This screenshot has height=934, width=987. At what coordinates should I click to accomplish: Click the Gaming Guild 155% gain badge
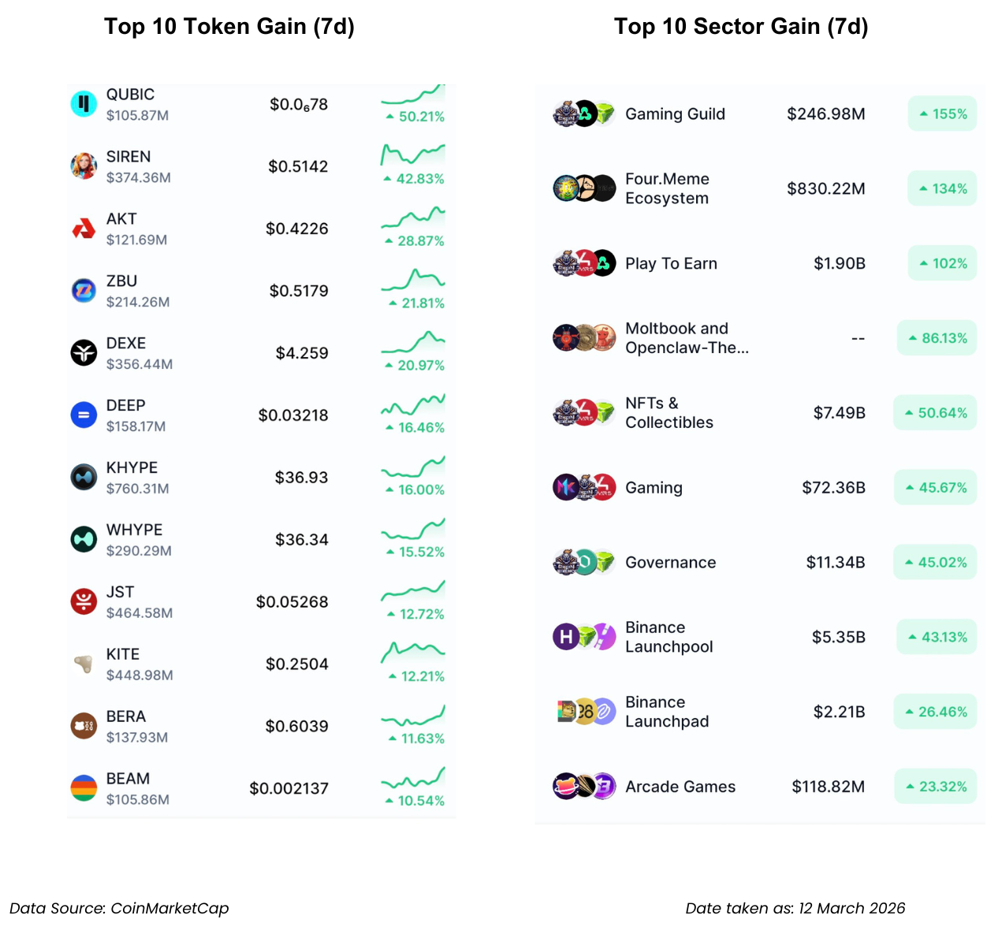(942, 114)
